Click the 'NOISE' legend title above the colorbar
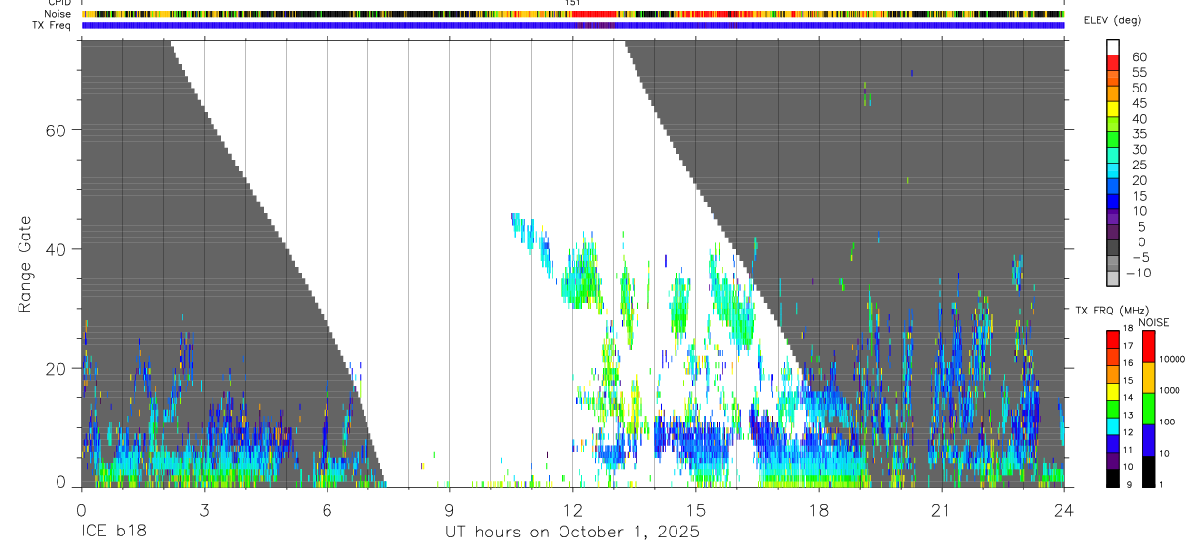 click(1153, 322)
